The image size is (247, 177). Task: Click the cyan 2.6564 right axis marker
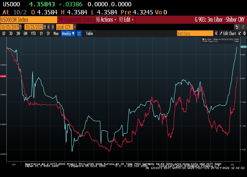point(244,47)
